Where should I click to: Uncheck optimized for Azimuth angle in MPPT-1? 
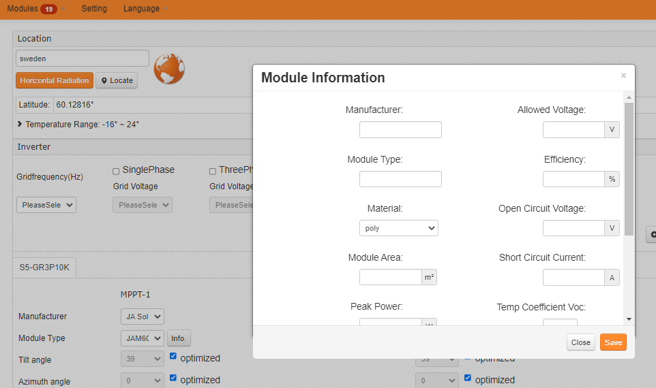tap(173, 378)
